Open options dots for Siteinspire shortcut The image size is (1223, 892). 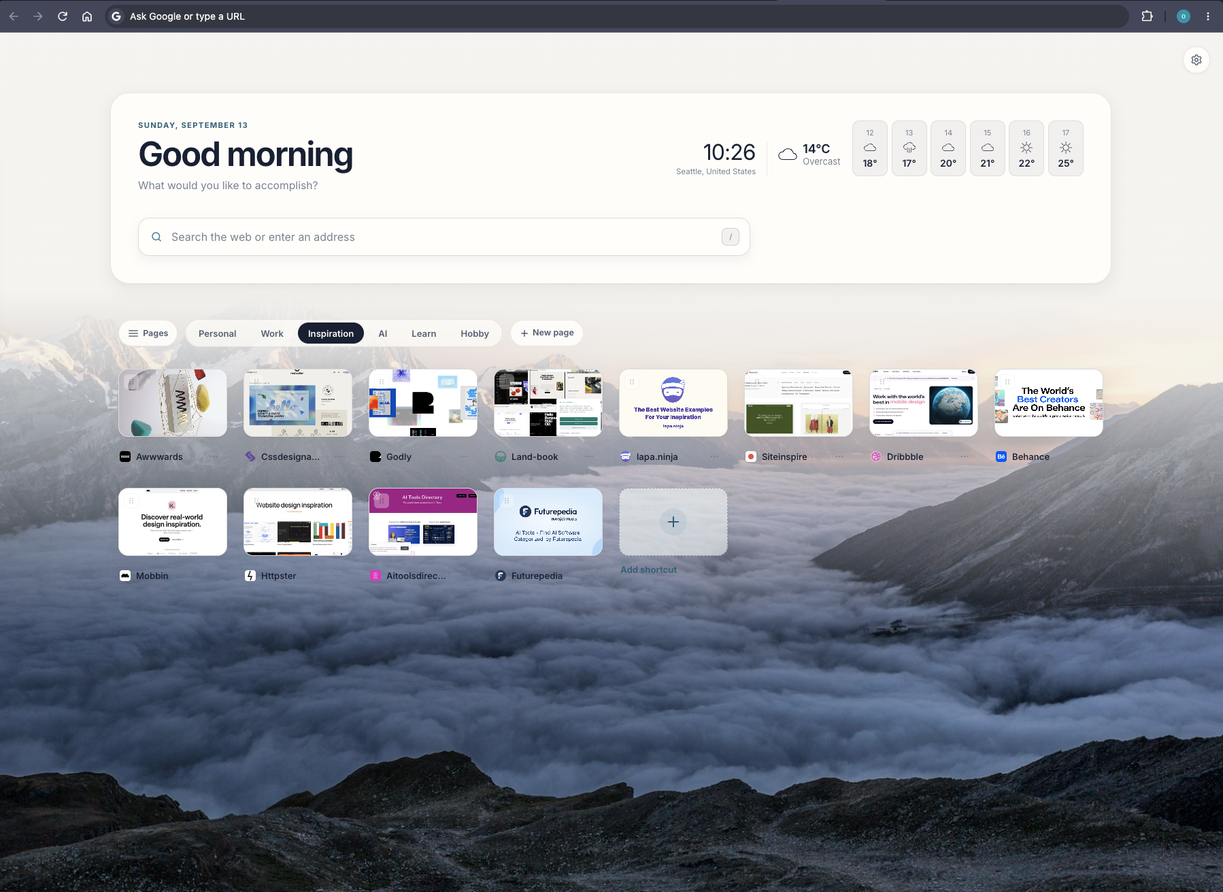pos(839,457)
